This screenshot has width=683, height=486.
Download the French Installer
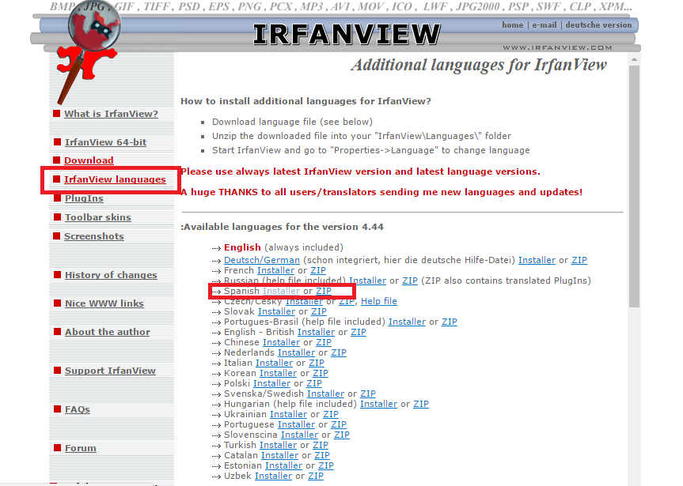275,270
